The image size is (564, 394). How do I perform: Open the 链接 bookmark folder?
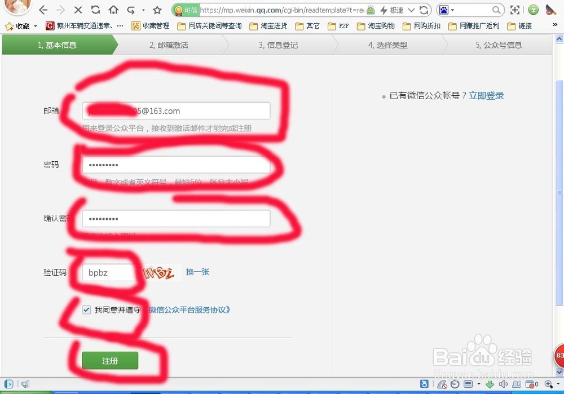pyautogui.click(x=519, y=26)
